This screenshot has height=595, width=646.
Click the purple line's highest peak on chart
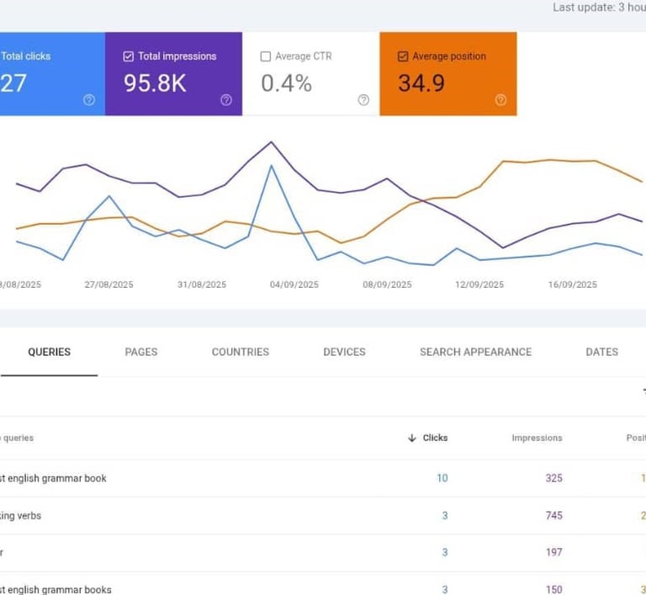tap(271, 141)
